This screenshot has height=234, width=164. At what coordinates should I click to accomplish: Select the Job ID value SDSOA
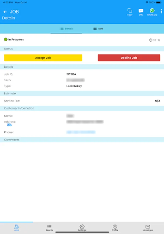tap(71, 74)
